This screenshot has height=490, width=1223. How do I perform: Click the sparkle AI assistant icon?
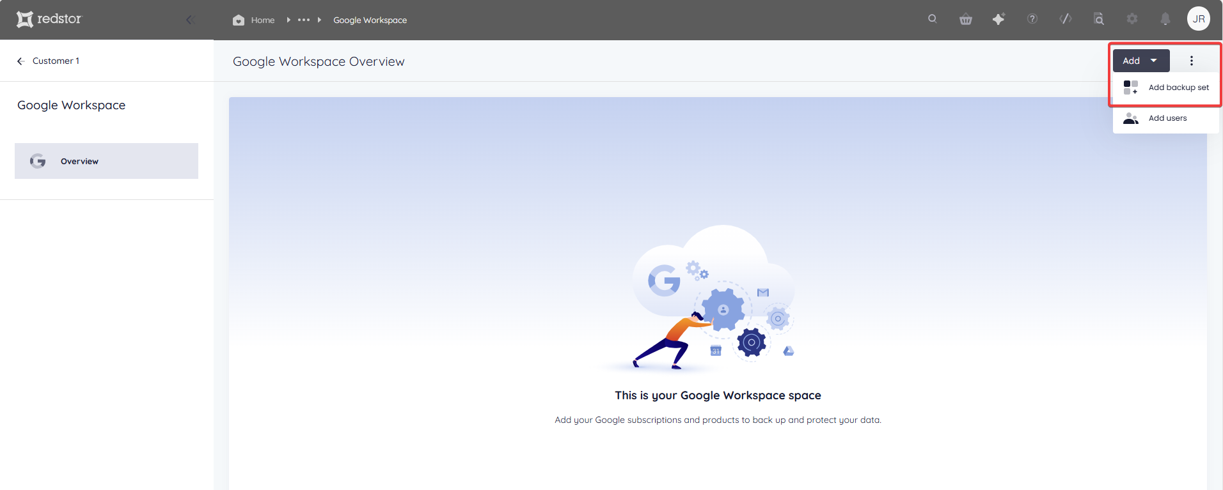click(x=998, y=19)
